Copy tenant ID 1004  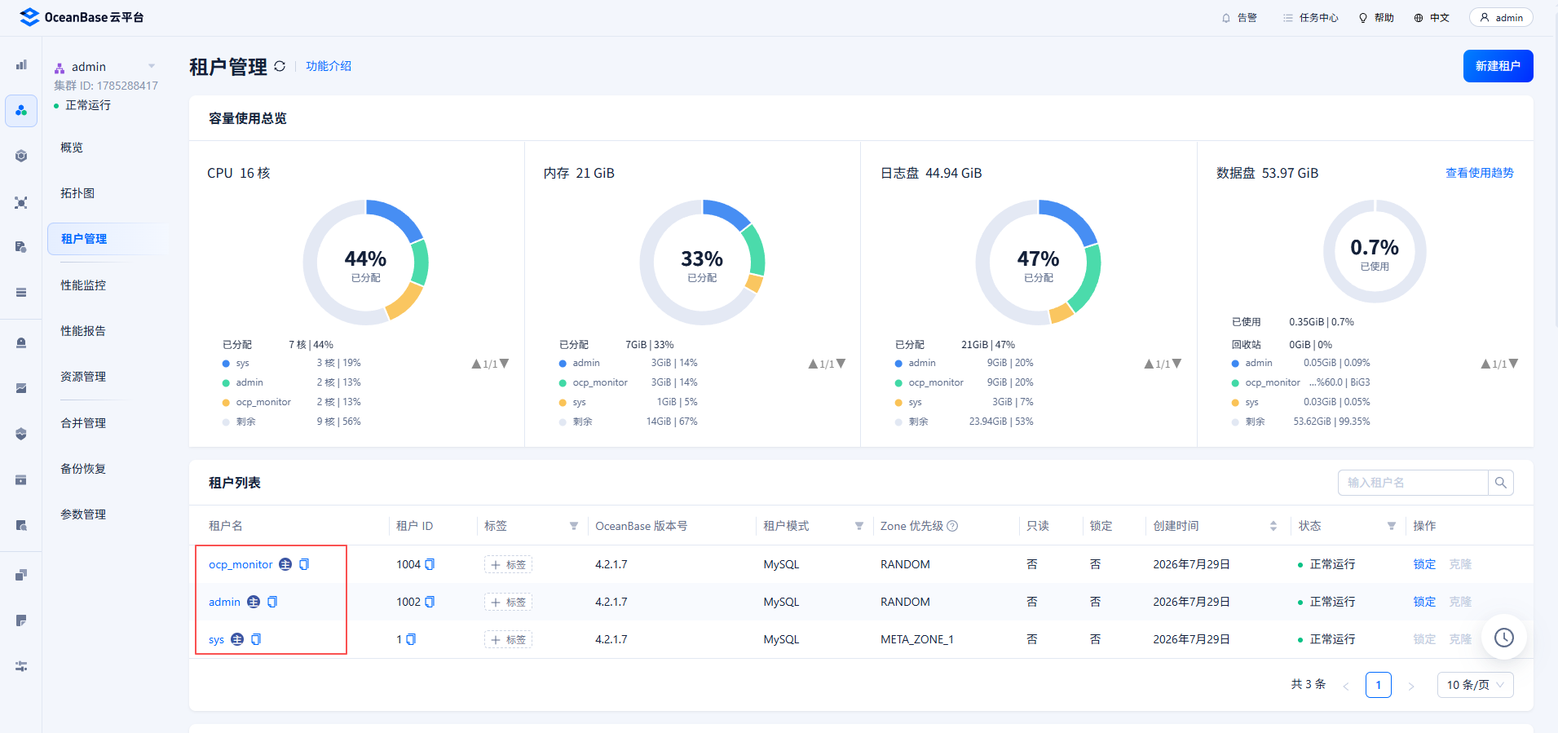pyautogui.click(x=430, y=564)
